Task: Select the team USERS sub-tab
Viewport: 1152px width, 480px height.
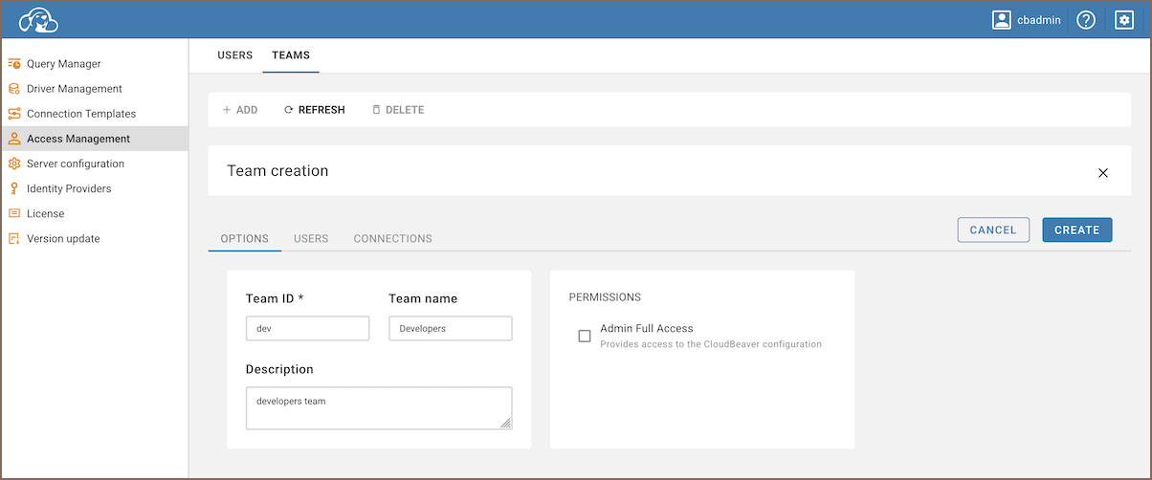Action: click(311, 238)
